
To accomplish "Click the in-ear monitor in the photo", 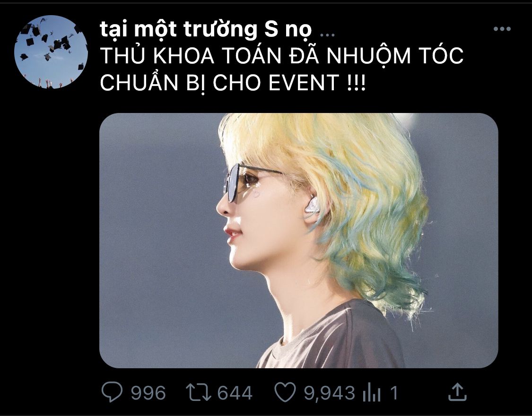I will click(312, 207).
